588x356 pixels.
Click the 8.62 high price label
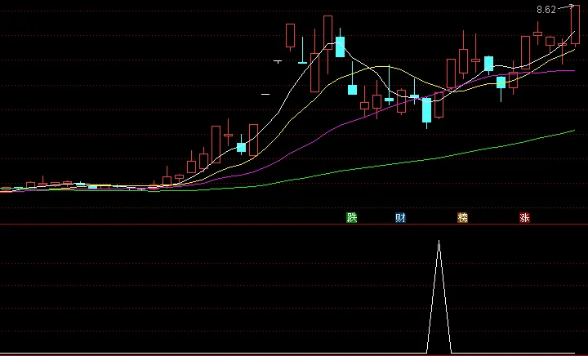546,10
